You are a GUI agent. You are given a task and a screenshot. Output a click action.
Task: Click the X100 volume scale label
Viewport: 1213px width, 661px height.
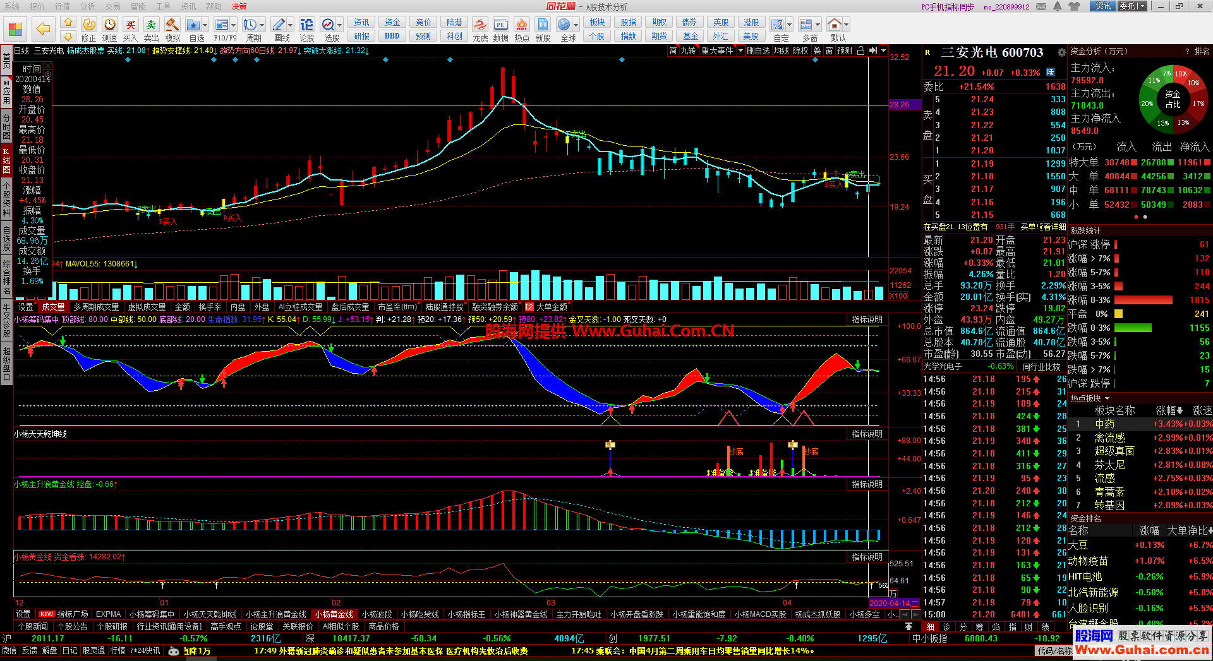[898, 295]
